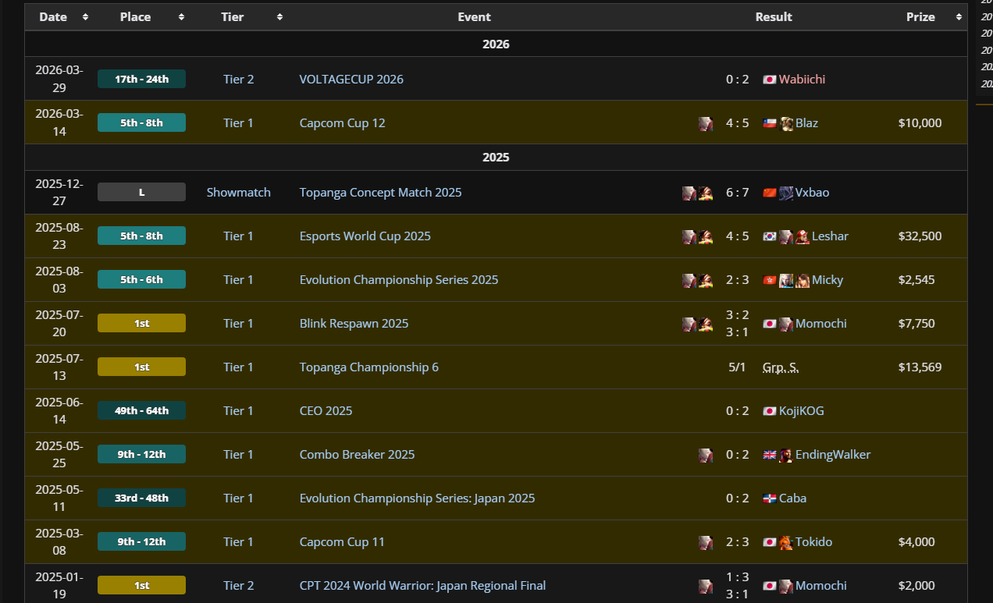Click the Dominican Republic flag beside Caba

click(x=769, y=498)
